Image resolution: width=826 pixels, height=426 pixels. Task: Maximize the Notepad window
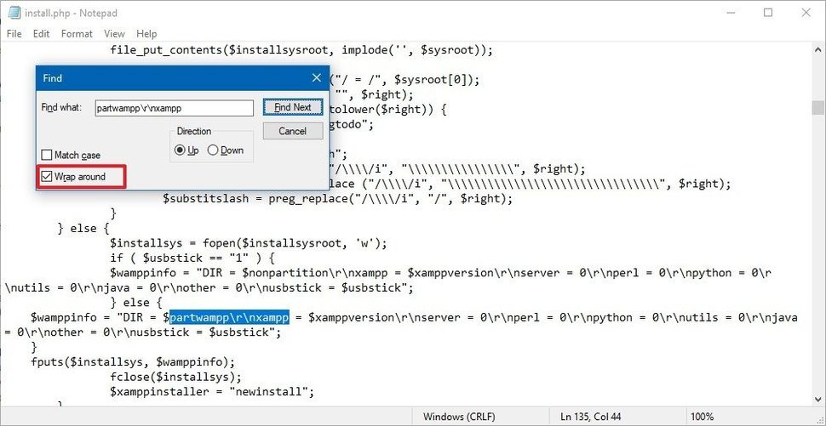[x=767, y=13]
